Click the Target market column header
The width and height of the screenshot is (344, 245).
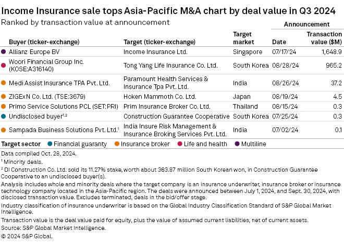(243, 37)
